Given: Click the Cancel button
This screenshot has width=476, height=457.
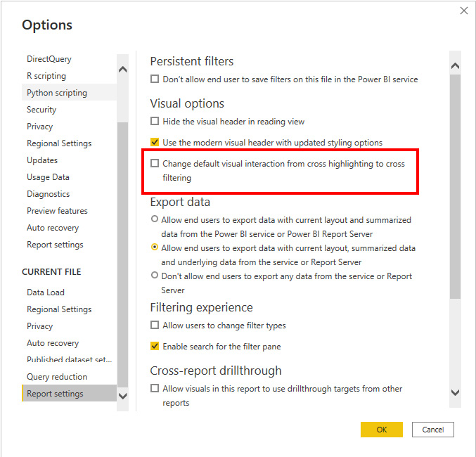Looking at the screenshot, I should (433, 430).
